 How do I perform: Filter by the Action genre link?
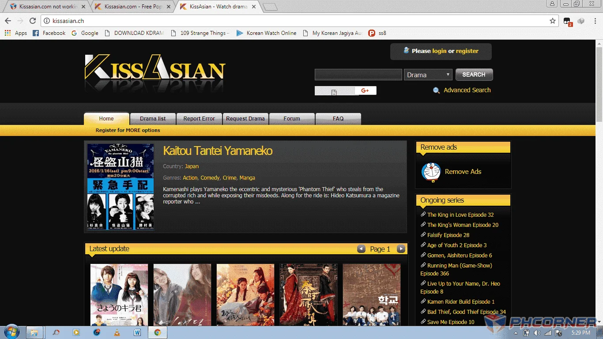click(190, 178)
